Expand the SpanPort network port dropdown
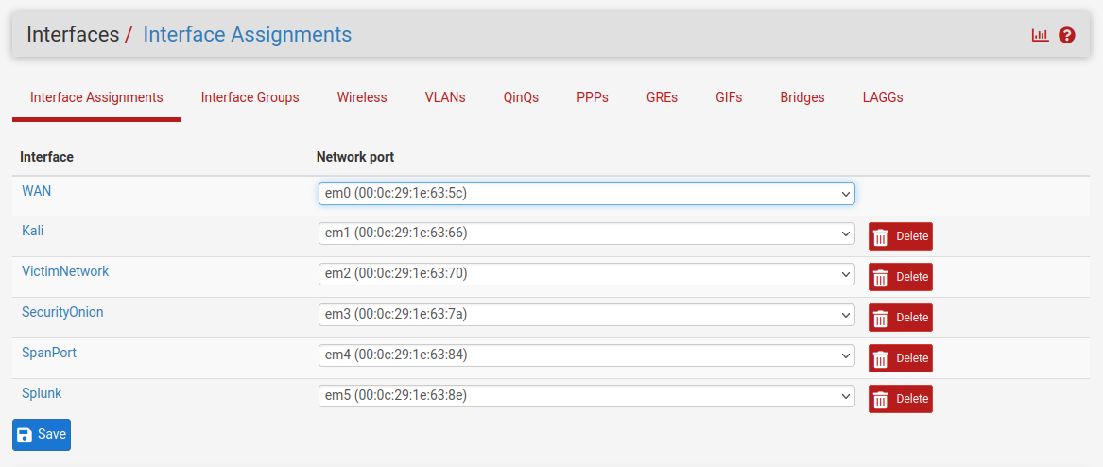 [586, 355]
